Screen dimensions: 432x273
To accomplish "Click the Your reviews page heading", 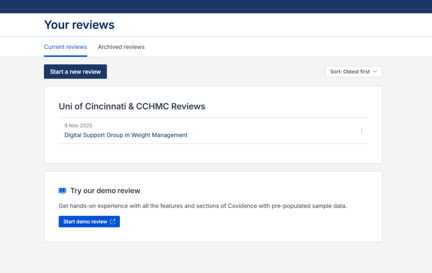I will [79, 25].
